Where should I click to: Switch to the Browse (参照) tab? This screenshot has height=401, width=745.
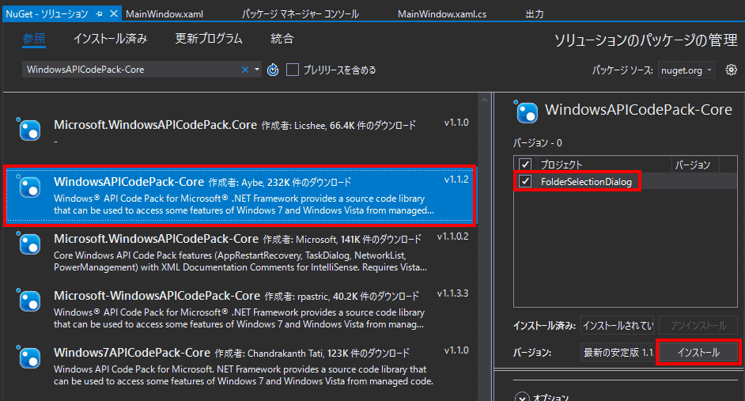[34, 39]
